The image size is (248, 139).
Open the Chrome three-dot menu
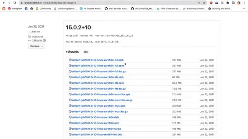pyautogui.click(x=244, y=3)
